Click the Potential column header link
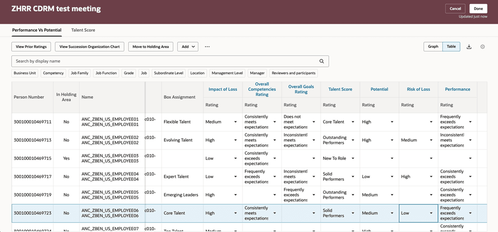The width and height of the screenshot is (498, 232). (379, 89)
